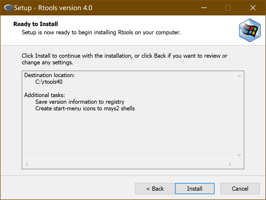Select the 'Save version information to registry' line
The height and width of the screenshot is (200, 266).
pos(80,102)
